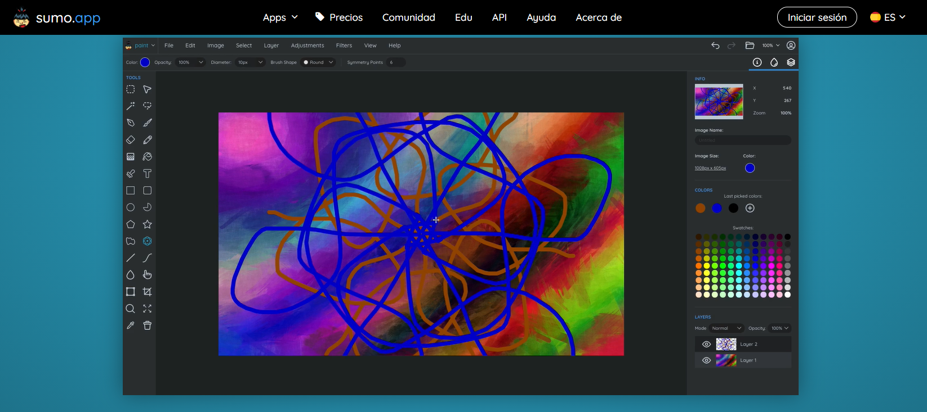Pick the Magic Wand tool

[x=131, y=106]
